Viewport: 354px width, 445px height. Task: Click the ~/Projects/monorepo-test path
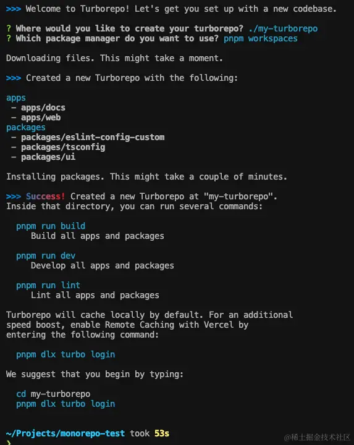click(x=65, y=433)
